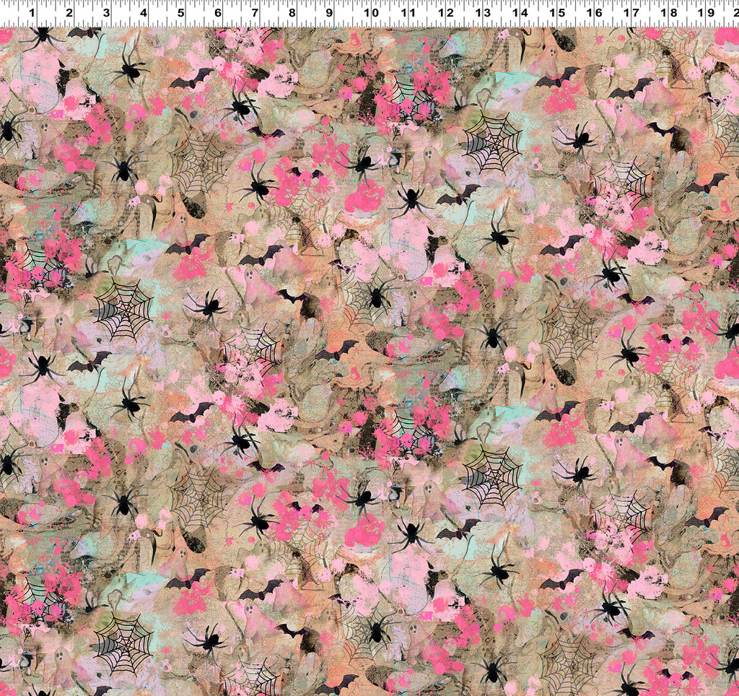This screenshot has width=739, height=696.
Task: Click the number 12 on the ruler
Action: (445, 13)
